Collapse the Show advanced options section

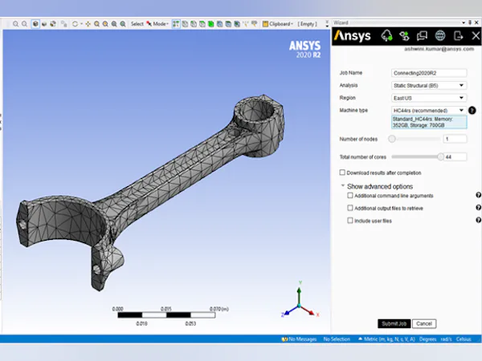coord(342,186)
